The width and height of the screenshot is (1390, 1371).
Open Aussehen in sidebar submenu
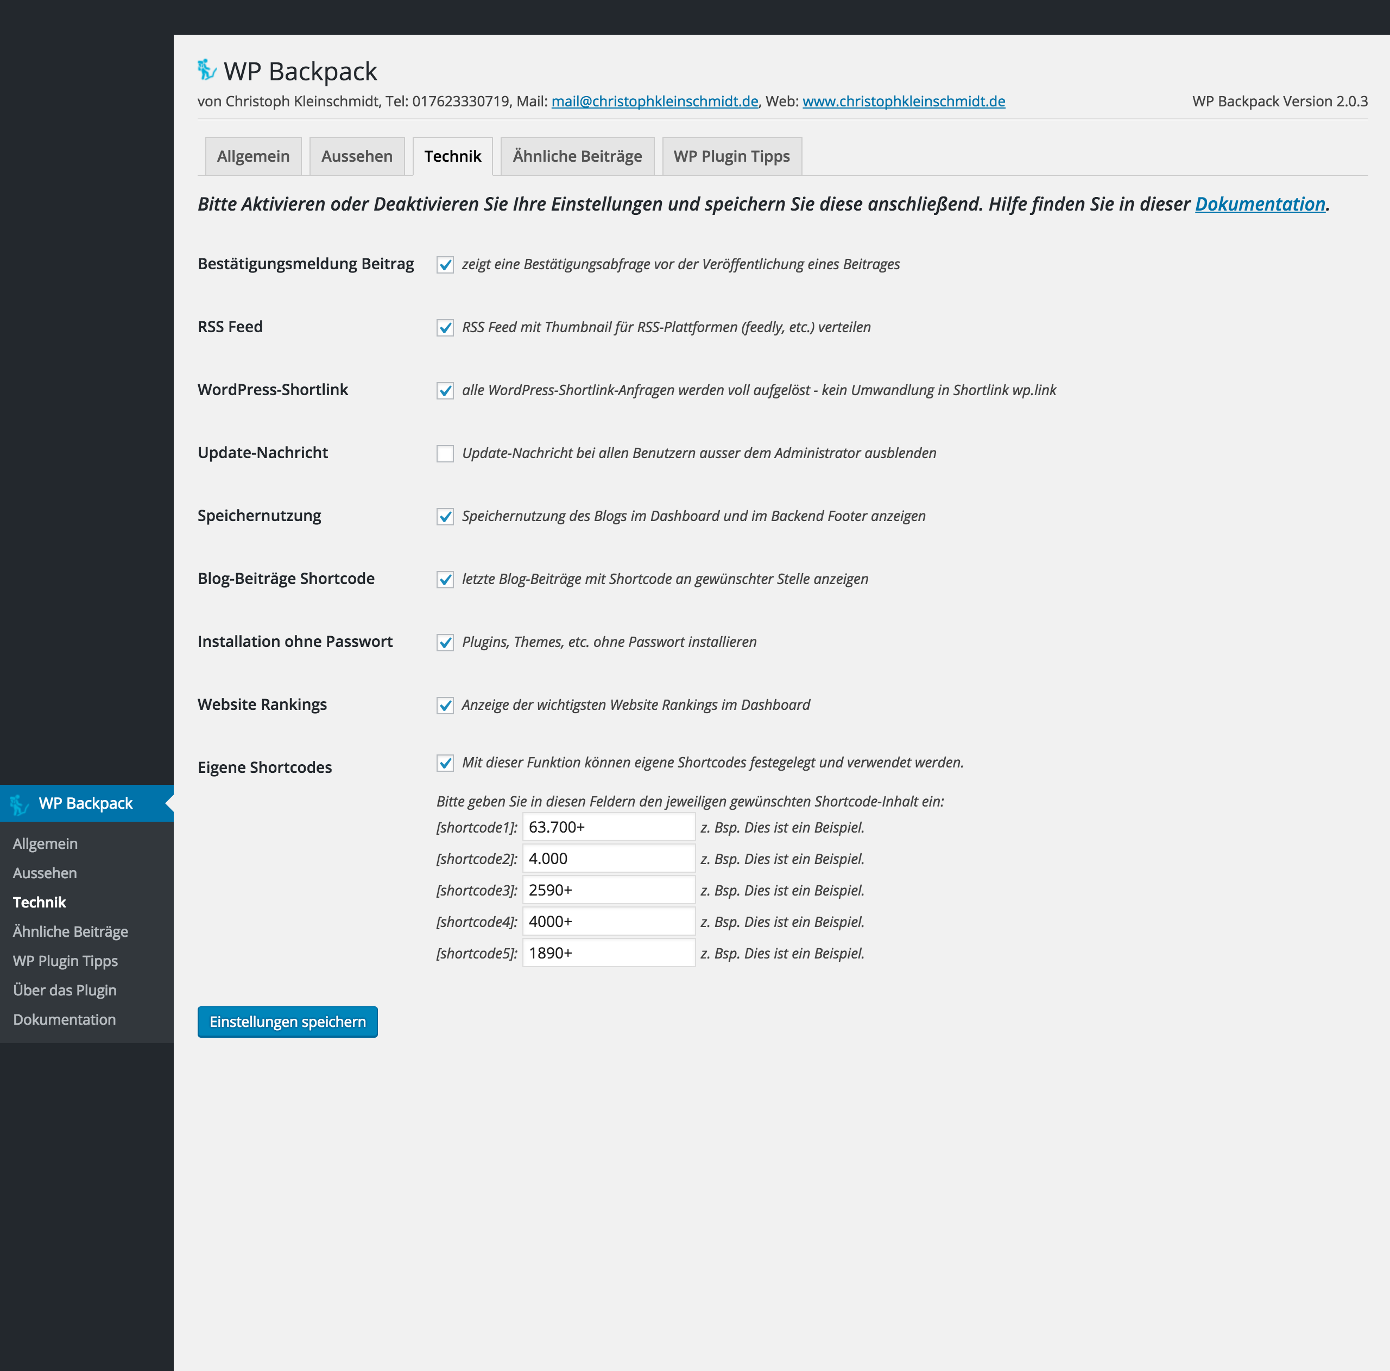pos(45,873)
